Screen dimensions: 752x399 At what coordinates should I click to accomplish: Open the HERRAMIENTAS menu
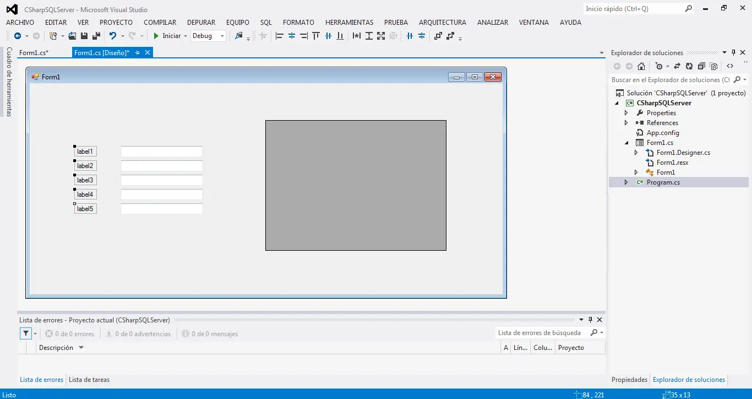[349, 23]
